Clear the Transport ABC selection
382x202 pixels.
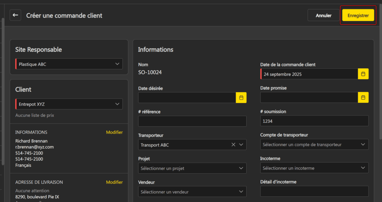pyautogui.click(x=233, y=145)
